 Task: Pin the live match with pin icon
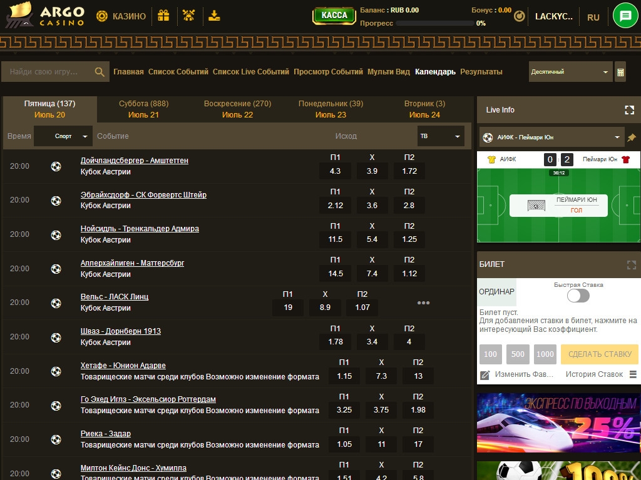(x=632, y=137)
